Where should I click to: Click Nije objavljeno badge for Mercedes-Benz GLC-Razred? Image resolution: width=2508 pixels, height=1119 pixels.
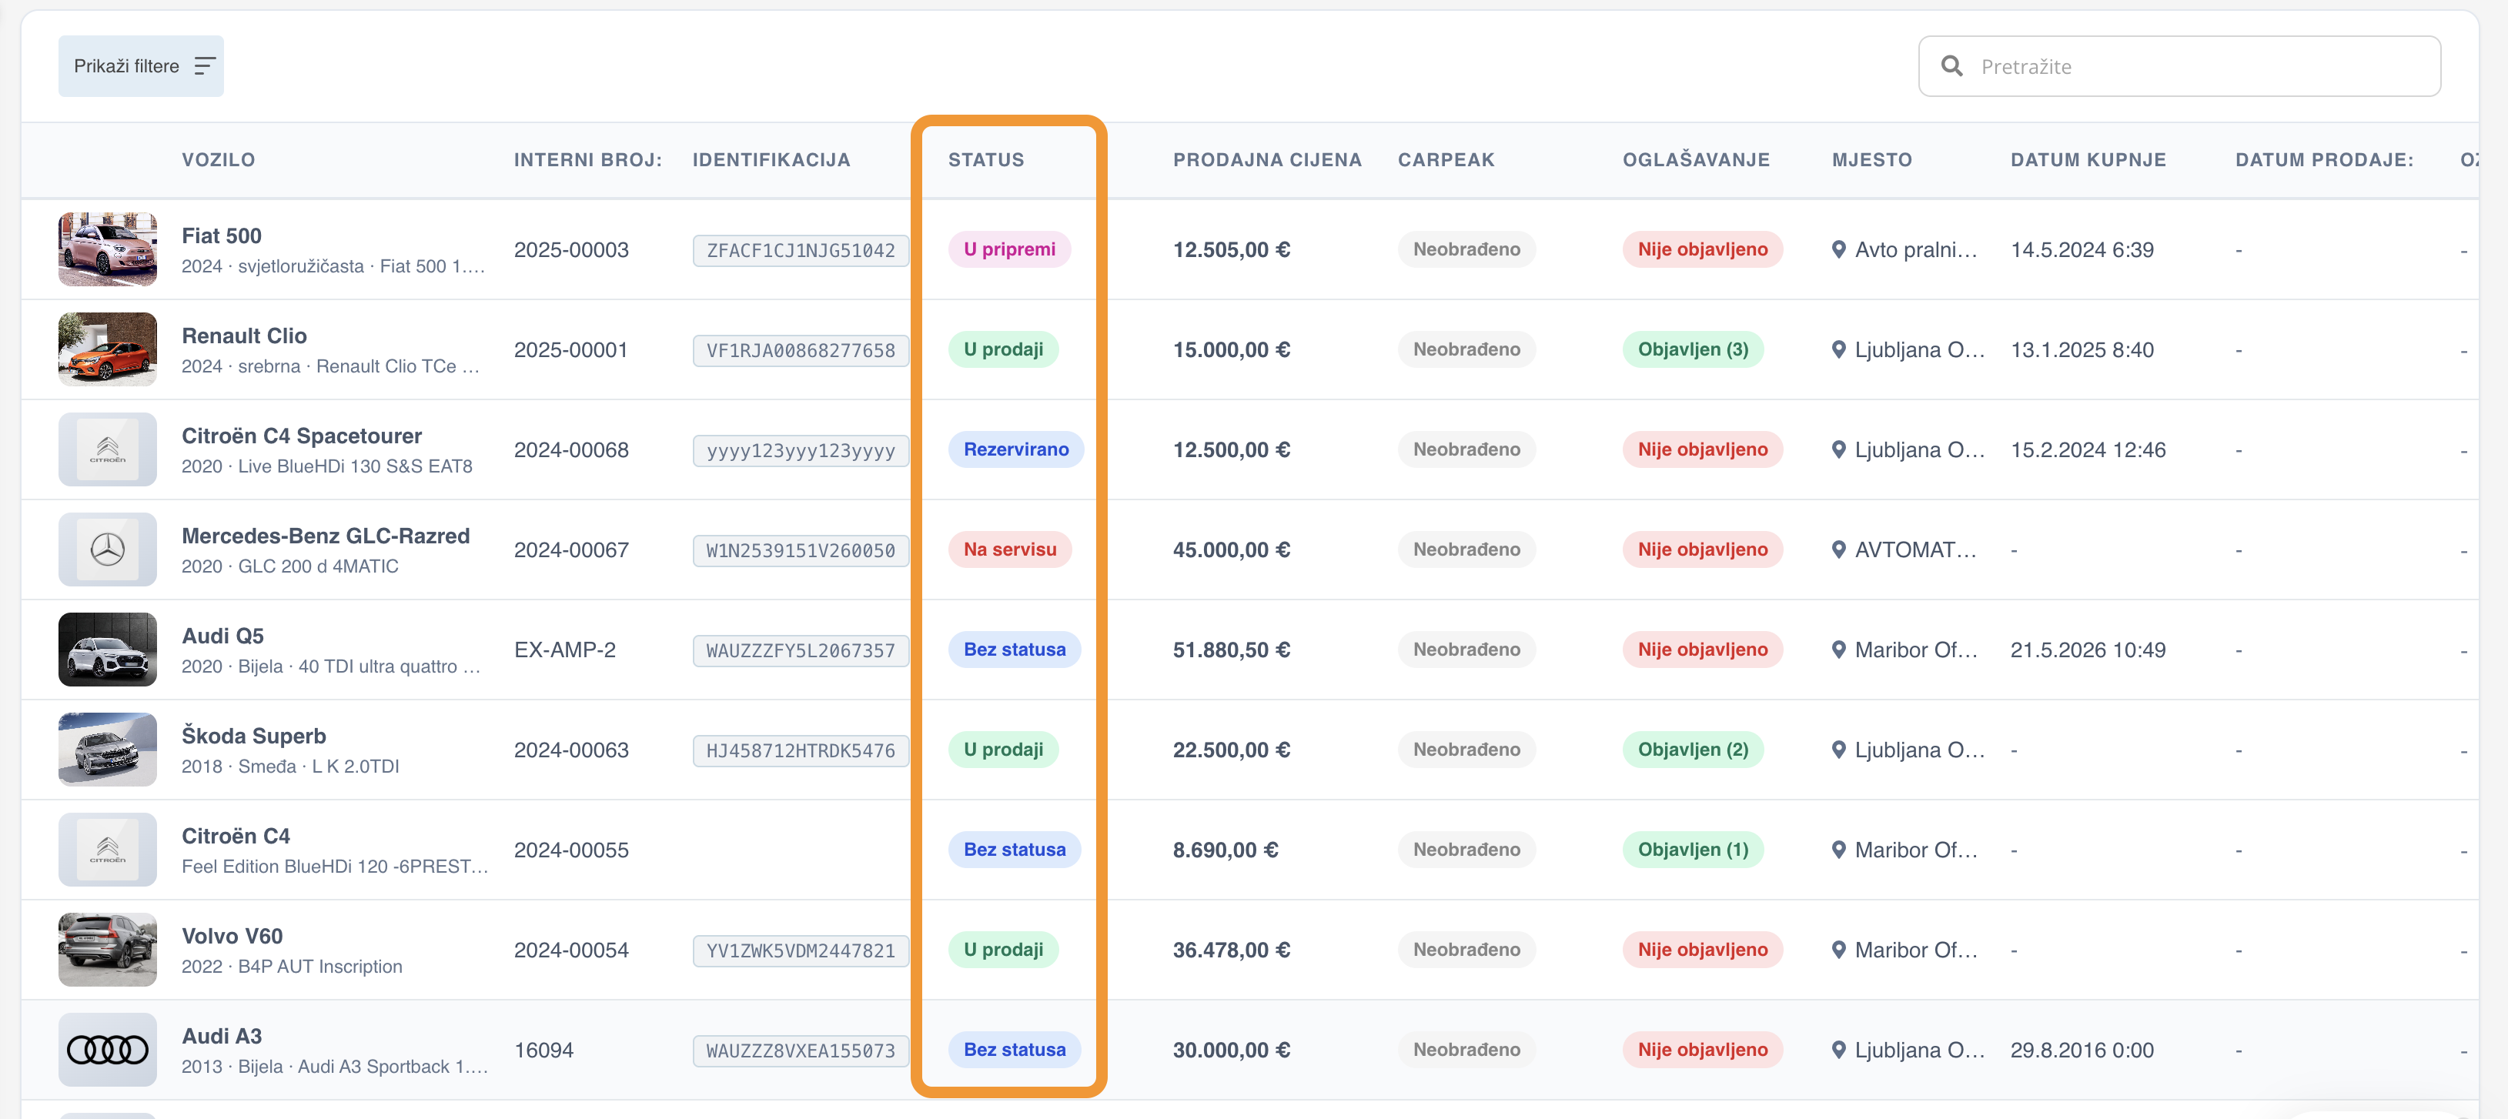[1703, 549]
